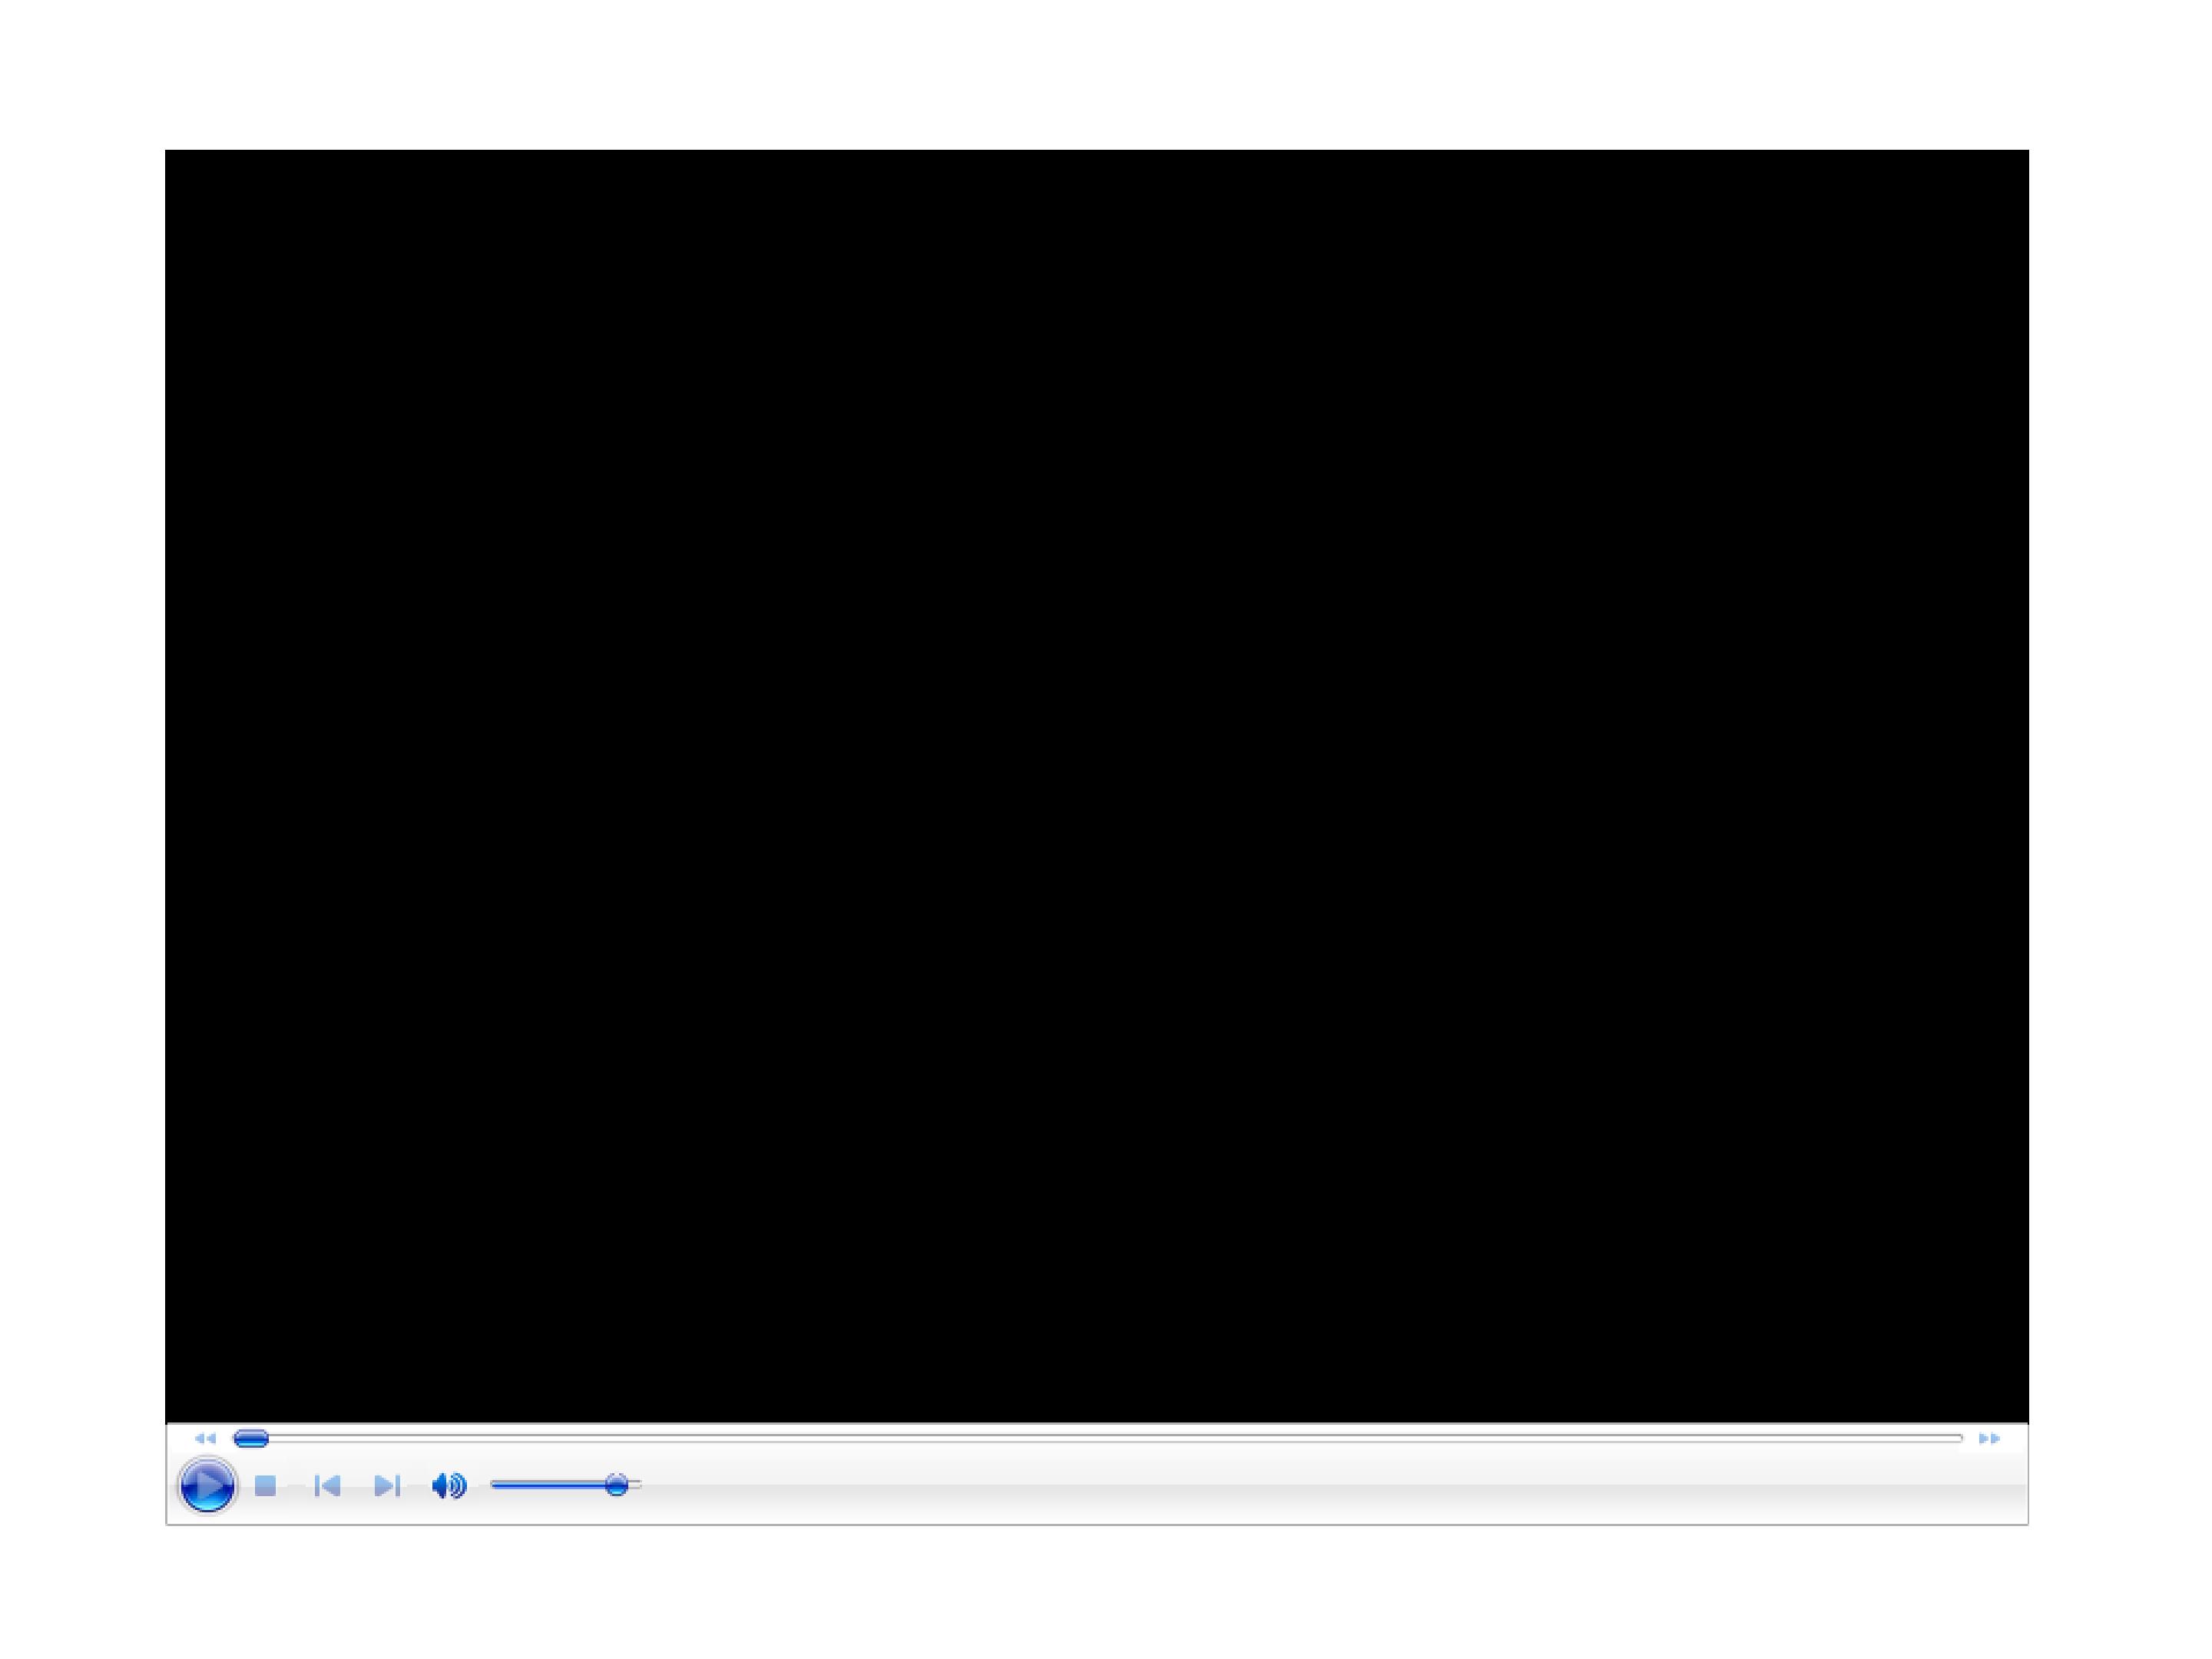Click the Stop square button
This screenshot has height=1659, width=2212.
point(265,1486)
